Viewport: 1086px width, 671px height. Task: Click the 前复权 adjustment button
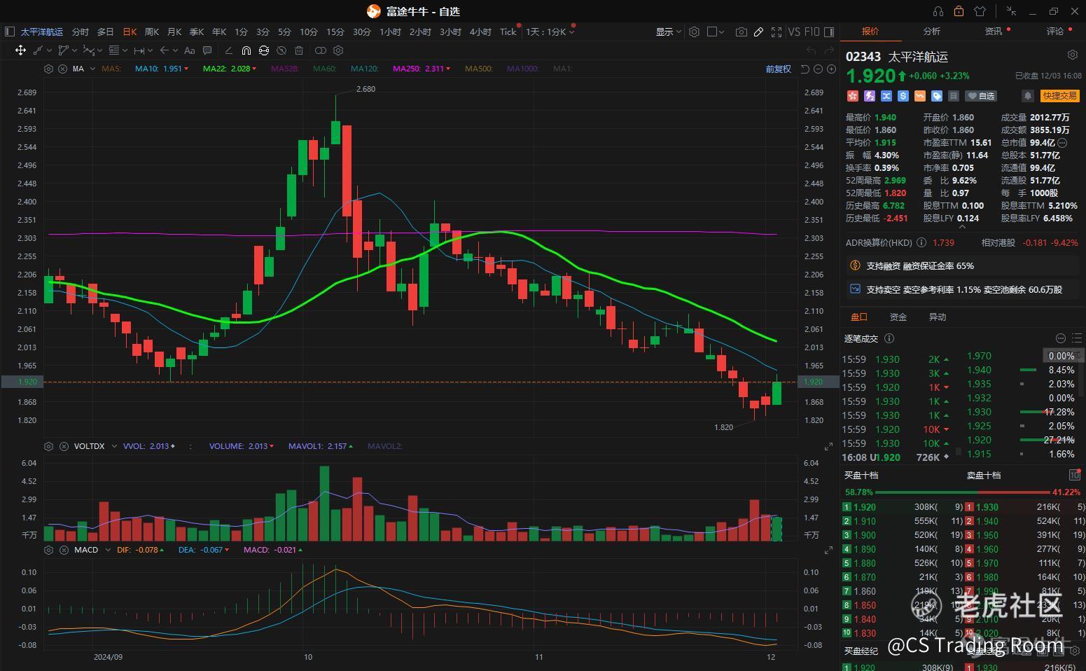778,69
